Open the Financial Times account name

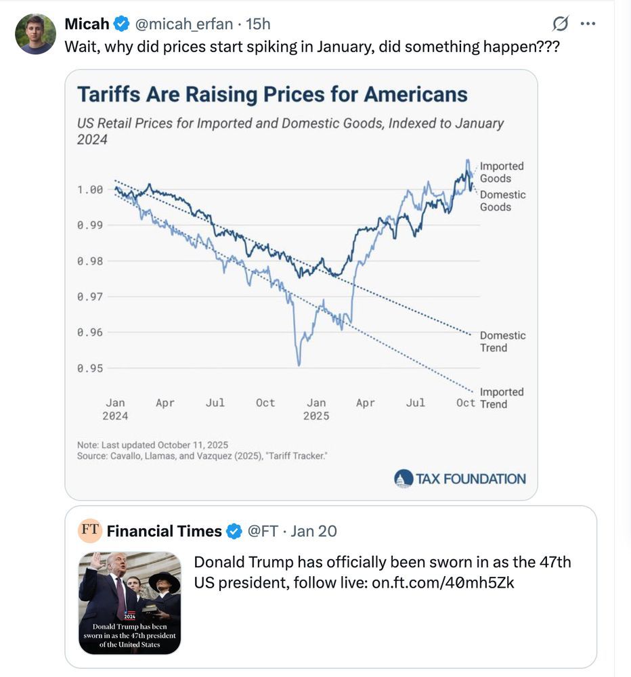164,531
